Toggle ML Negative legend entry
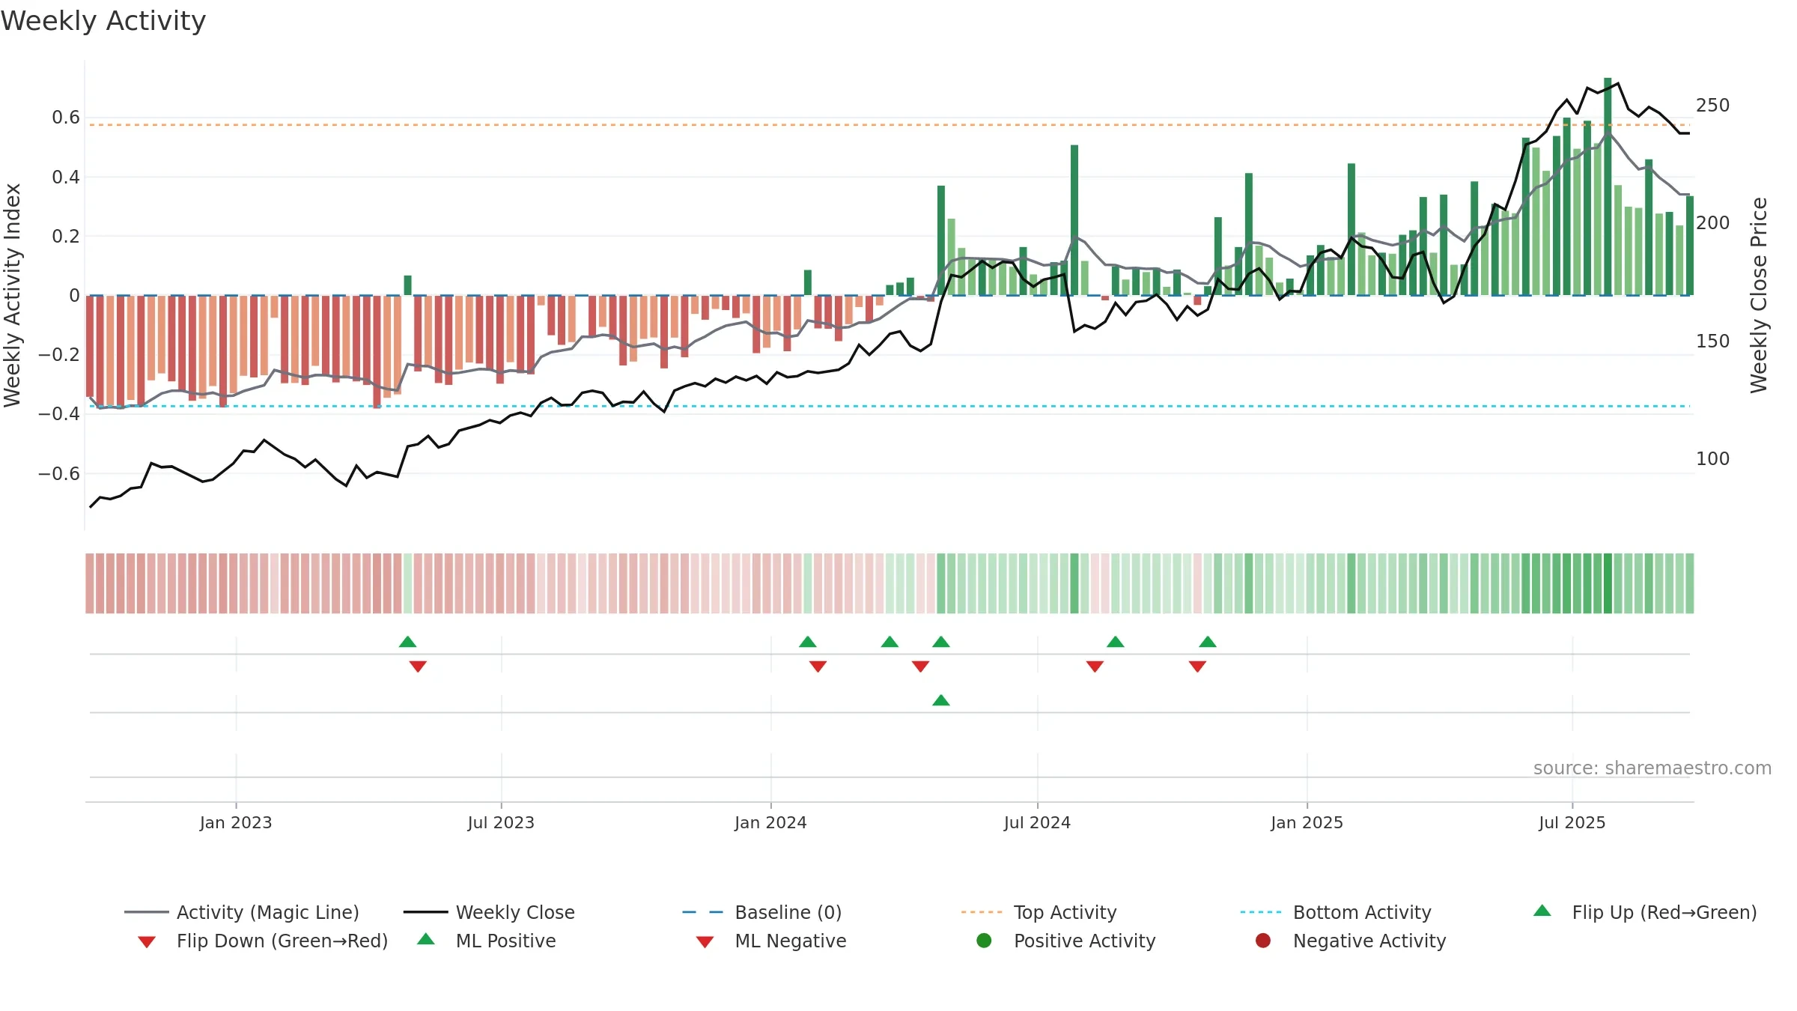This screenshot has width=1797, height=1011. tap(771, 941)
